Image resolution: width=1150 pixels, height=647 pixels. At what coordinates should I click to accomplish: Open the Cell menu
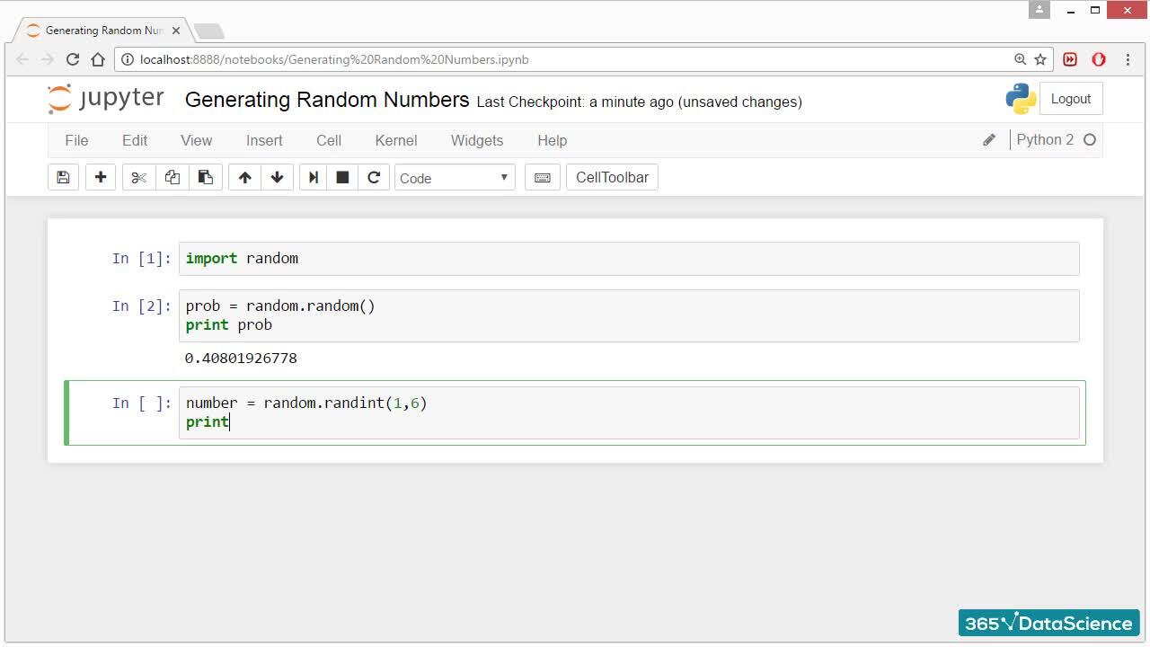coord(329,140)
